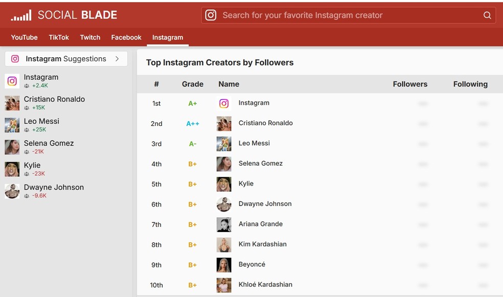
Task: Open Cristiano Ronaldo's avatar in the table
Action: pyautogui.click(x=224, y=124)
